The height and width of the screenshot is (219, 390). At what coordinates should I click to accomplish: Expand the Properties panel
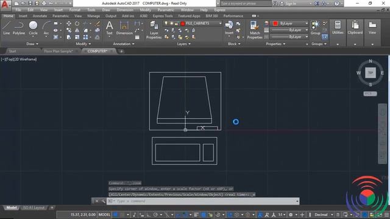pos(275,44)
